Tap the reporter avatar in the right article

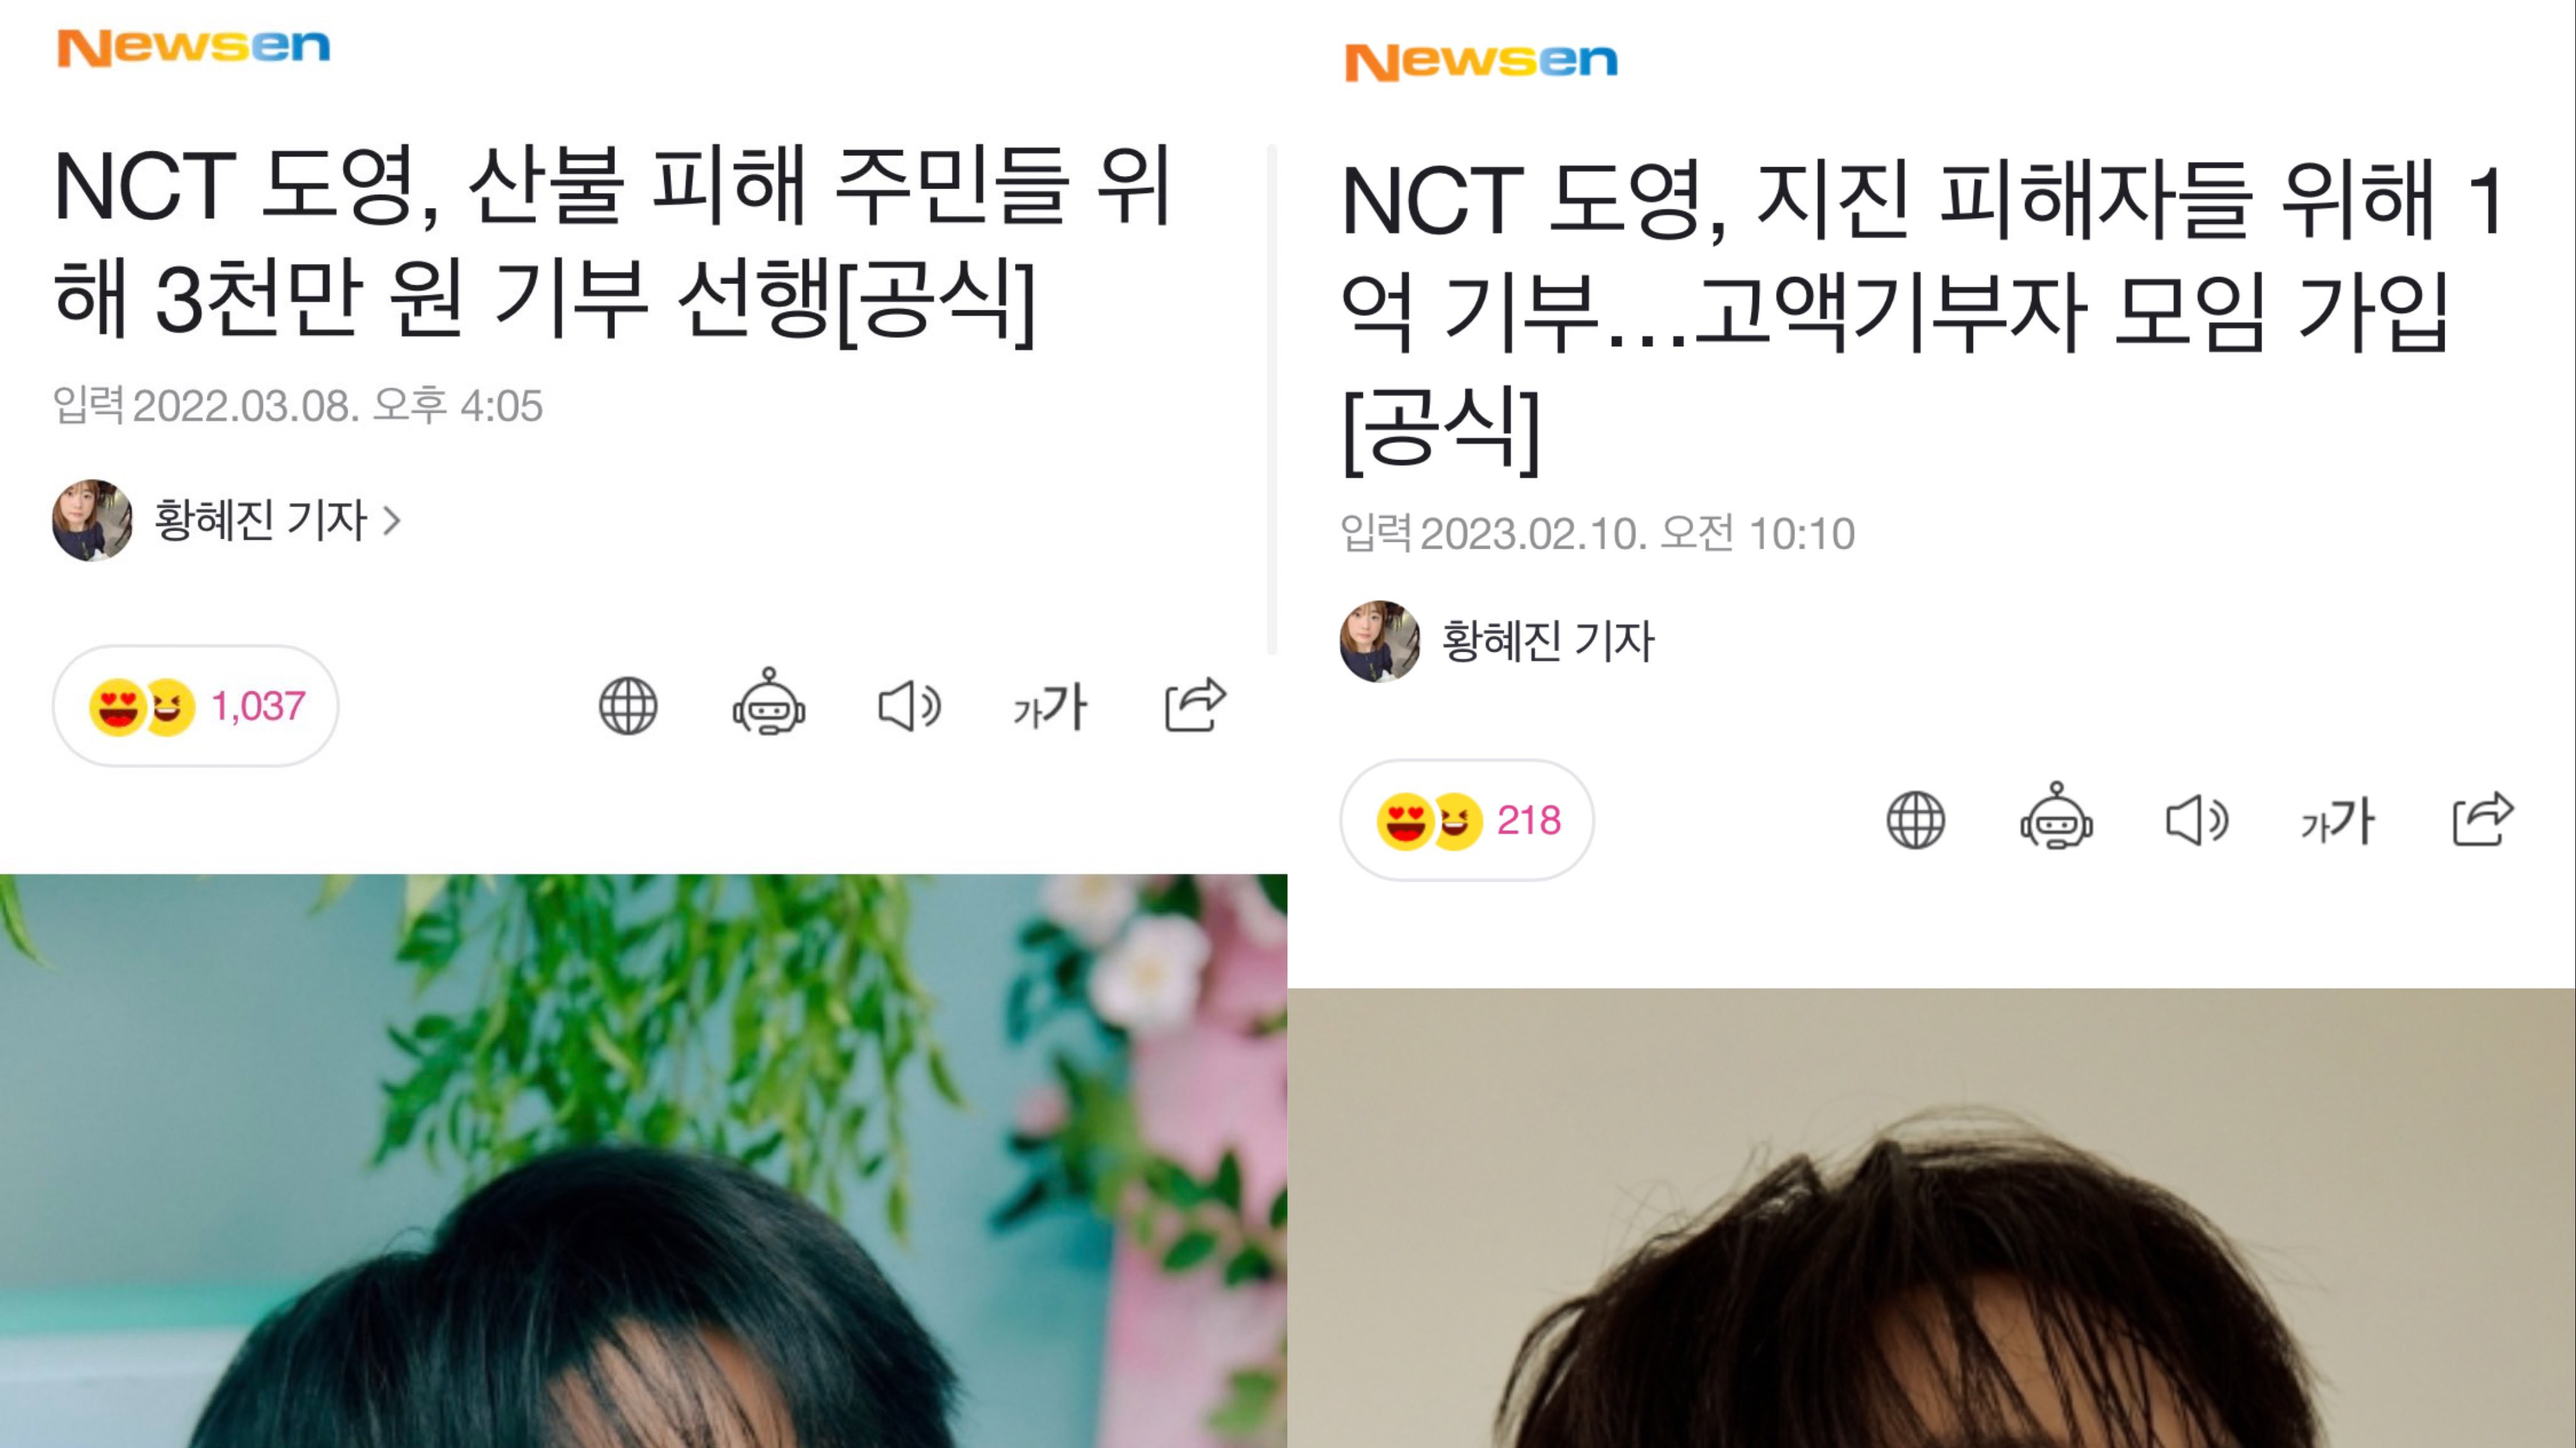click(x=1380, y=642)
